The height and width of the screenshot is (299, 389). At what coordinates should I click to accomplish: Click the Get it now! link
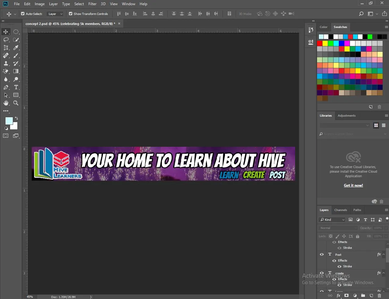(353, 185)
